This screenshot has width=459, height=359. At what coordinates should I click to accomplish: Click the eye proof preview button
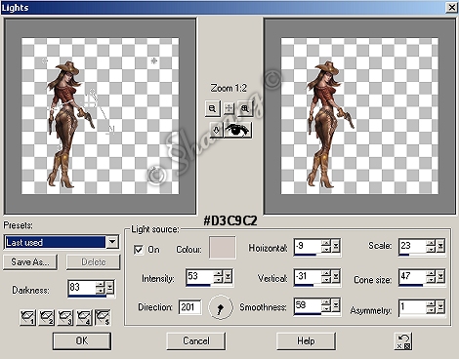237,131
